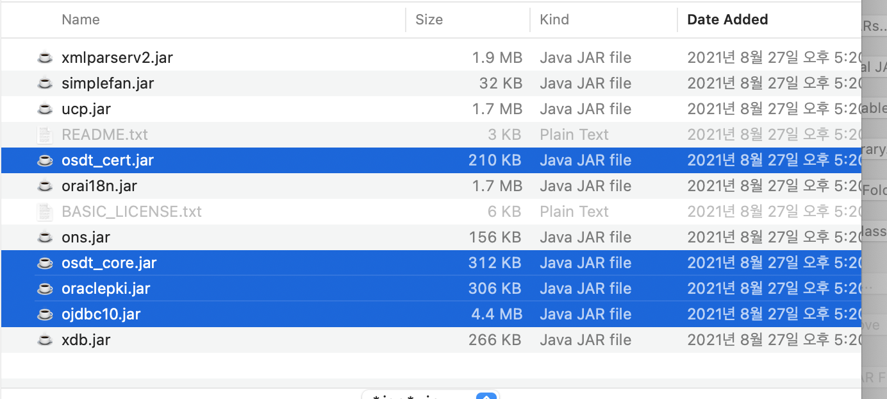Viewport: 887px width, 399px height.
Task: Click Java JAR file kind for xdb.jar
Action: coord(586,340)
